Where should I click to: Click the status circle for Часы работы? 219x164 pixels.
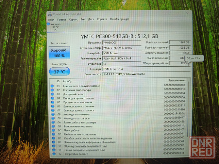pyautogui.click(x=52, y=130)
